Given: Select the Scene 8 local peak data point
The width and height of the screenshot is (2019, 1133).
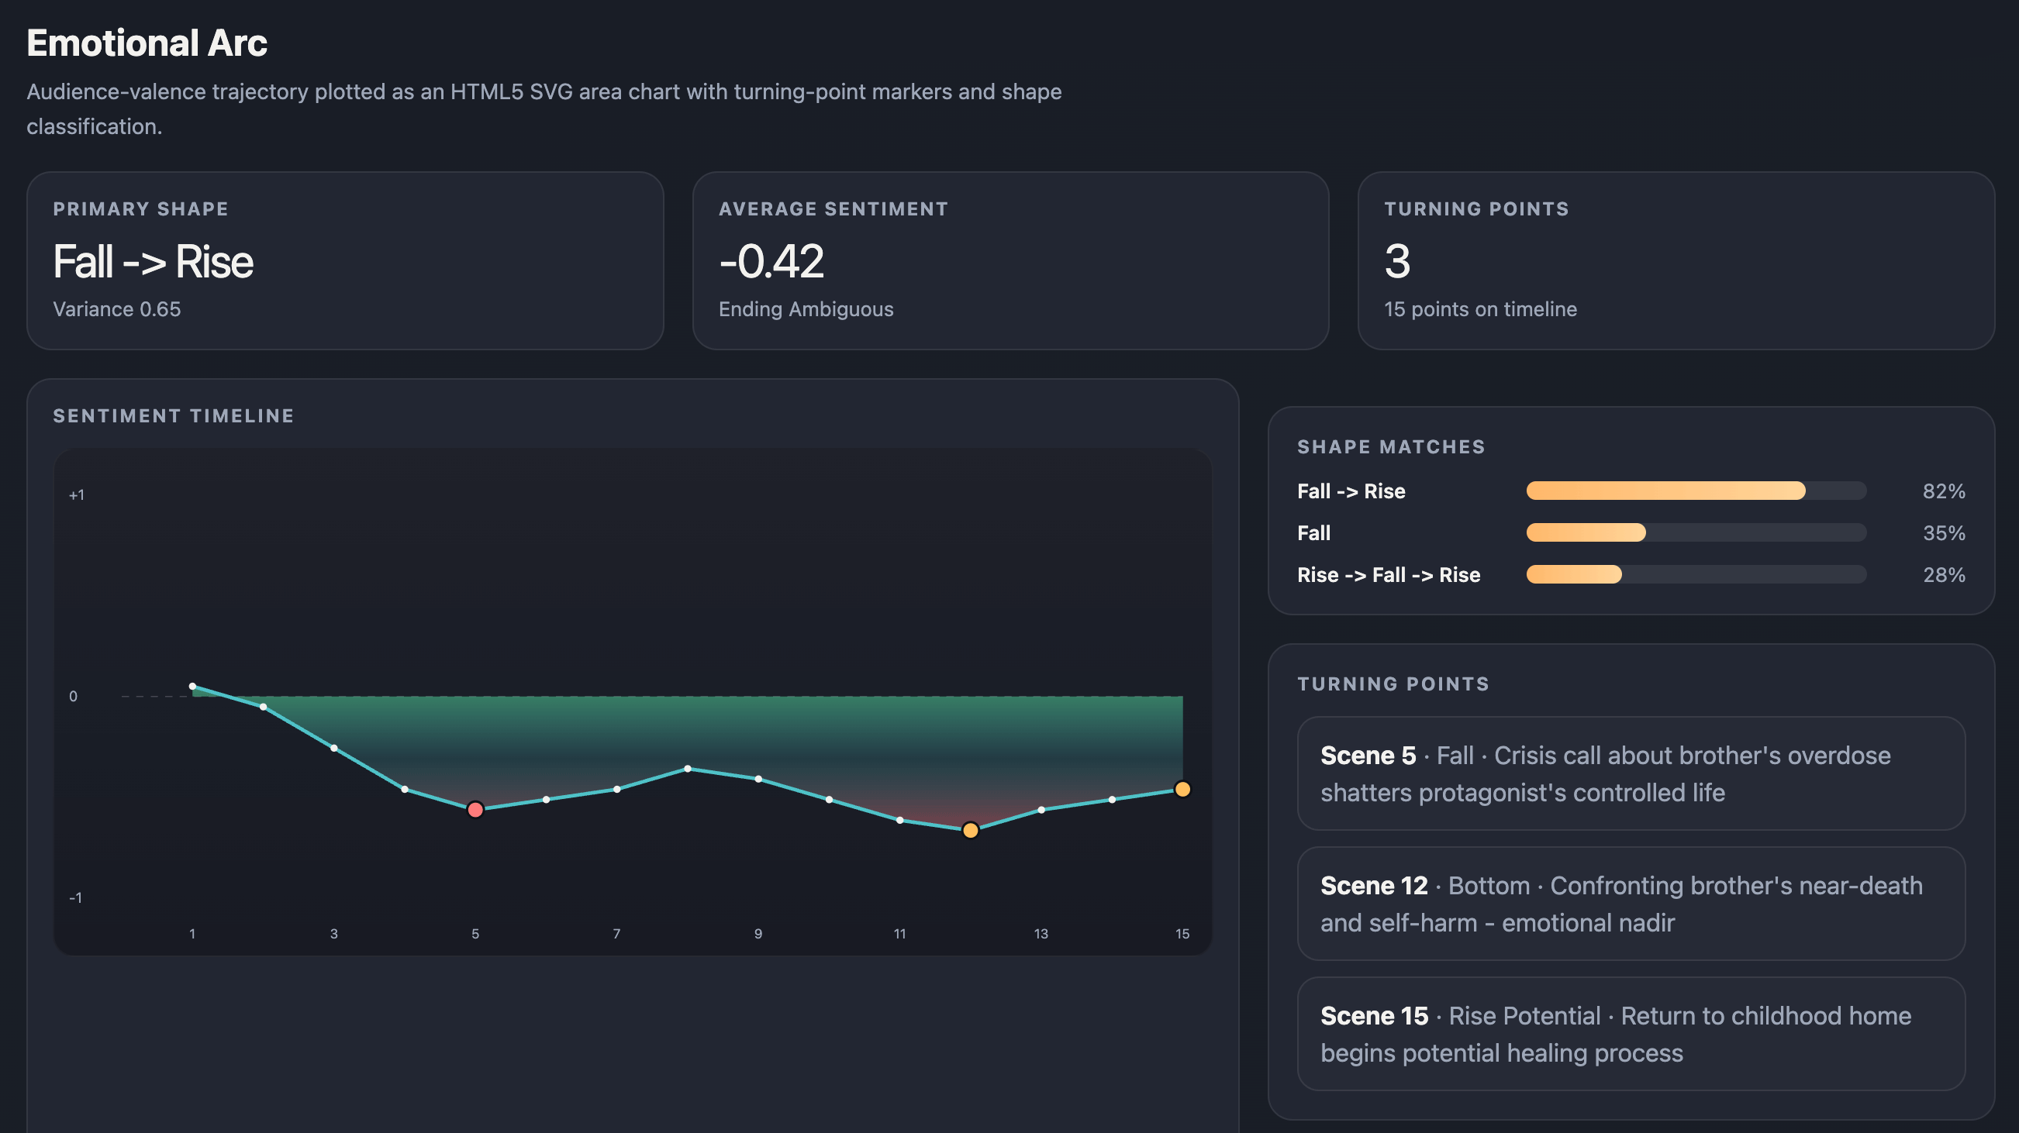Looking at the screenshot, I should tap(688, 769).
